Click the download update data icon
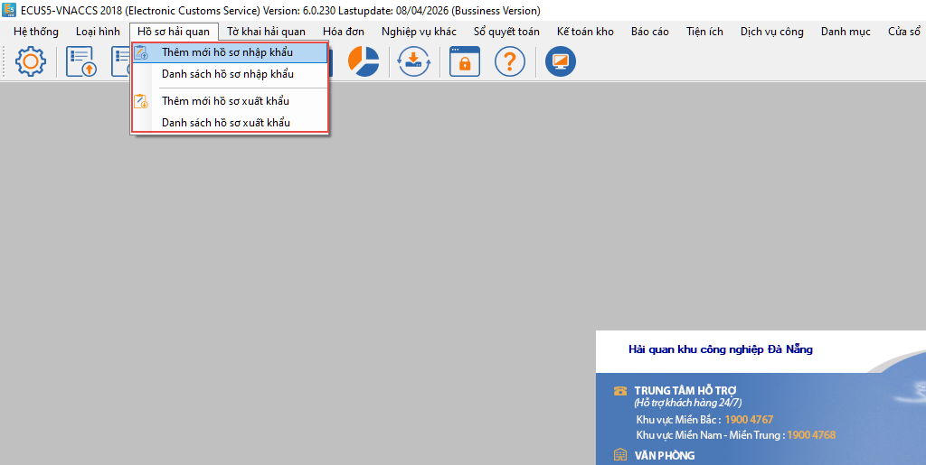This screenshot has width=926, height=465. click(x=414, y=61)
